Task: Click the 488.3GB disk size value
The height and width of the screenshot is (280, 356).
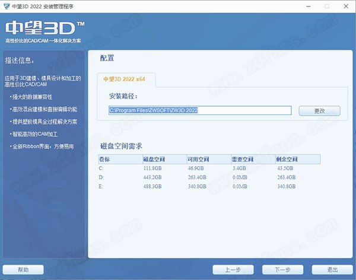Action: 152,186
